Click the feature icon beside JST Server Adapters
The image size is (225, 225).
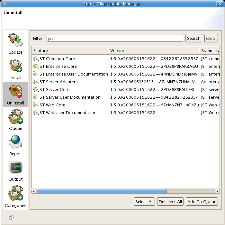point(35,82)
